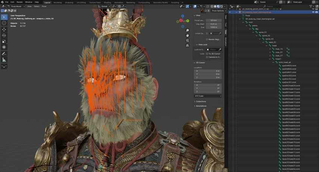The height and width of the screenshot is (172, 319).
Task: Open the viewport Select menu
Action: [x=37, y=6]
